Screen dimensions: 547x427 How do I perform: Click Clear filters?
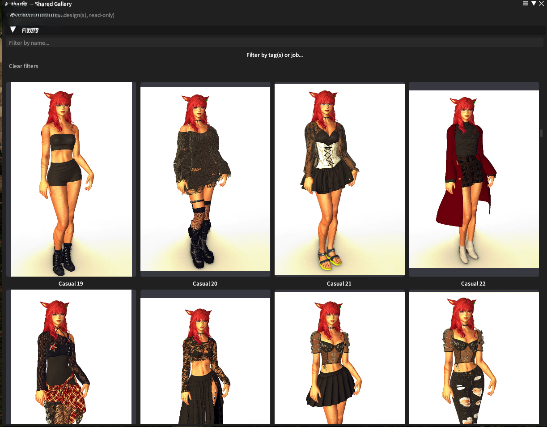24,66
